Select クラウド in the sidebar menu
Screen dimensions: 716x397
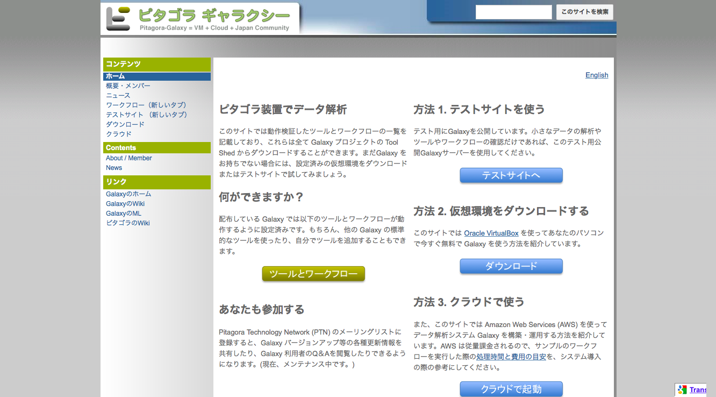point(119,134)
